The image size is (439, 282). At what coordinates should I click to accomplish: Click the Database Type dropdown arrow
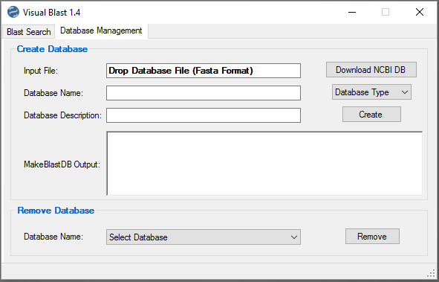pyautogui.click(x=405, y=92)
